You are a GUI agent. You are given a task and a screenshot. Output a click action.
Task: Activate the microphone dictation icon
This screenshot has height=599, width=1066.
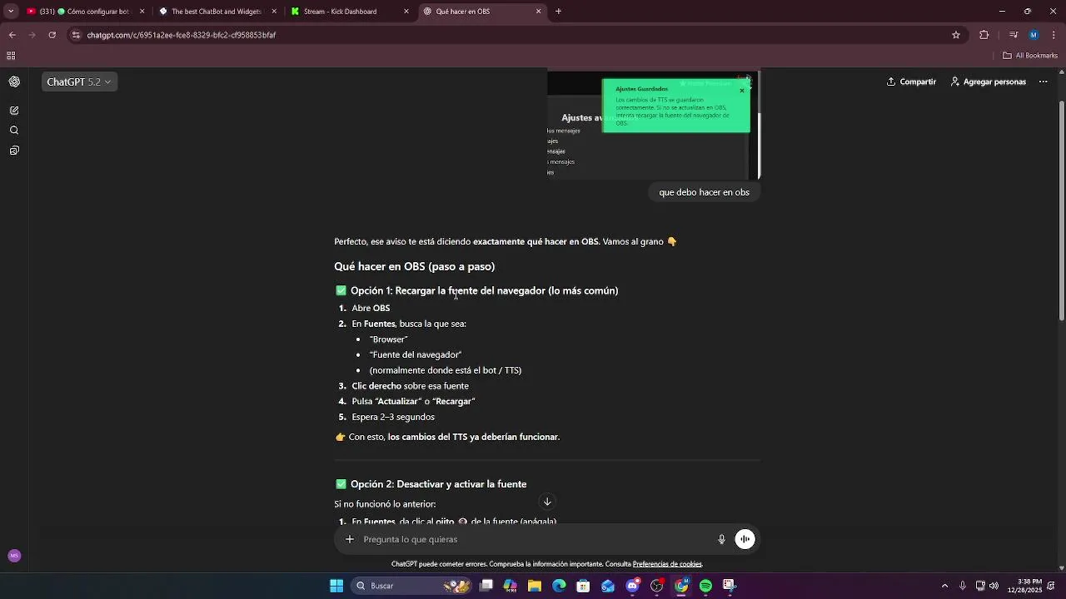tap(722, 539)
